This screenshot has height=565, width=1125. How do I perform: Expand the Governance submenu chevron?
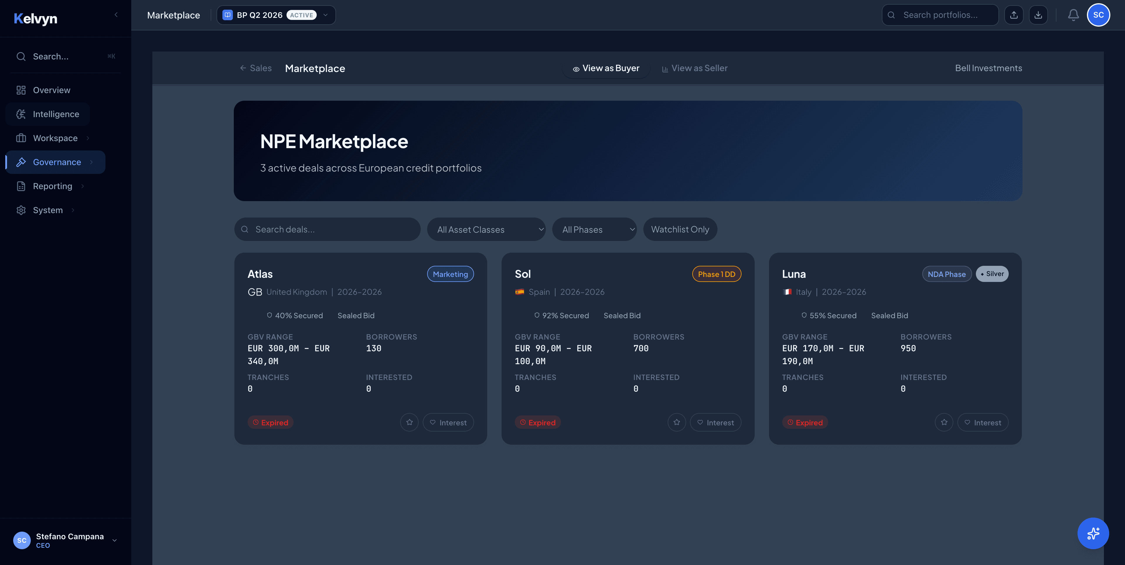pos(91,162)
